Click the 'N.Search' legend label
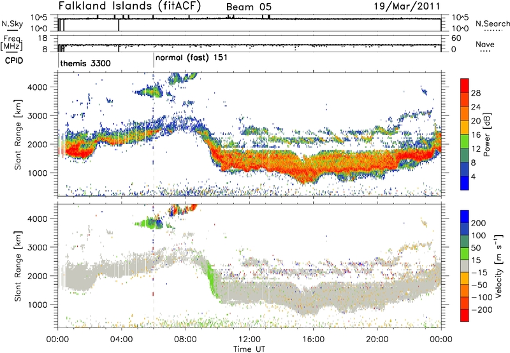The image size is (510, 353). click(492, 24)
